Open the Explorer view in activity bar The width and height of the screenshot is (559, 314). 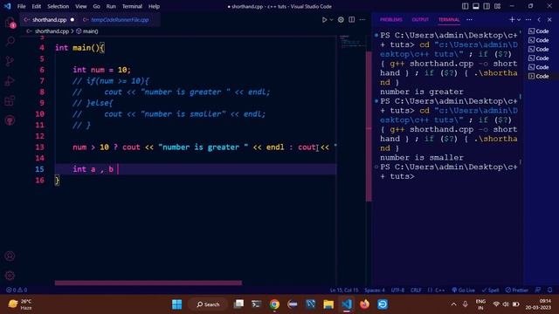point(10,23)
